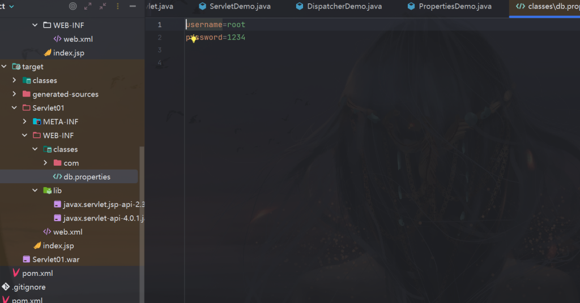Expand the generated-sources folder

tap(15, 94)
